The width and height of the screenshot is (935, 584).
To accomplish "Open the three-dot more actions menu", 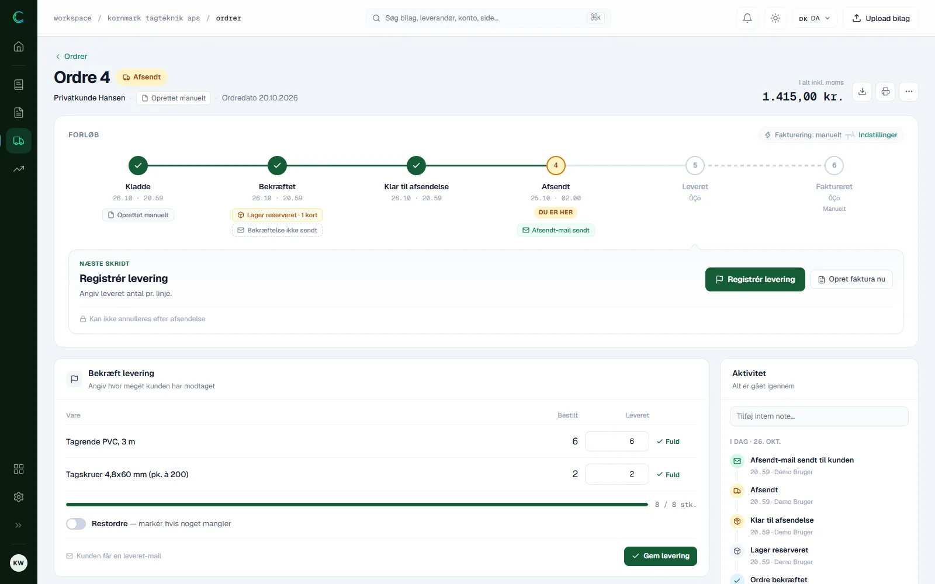I will [909, 92].
